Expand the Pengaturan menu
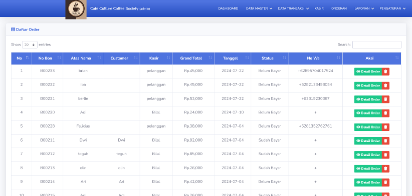This screenshot has width=412, height=196. point(392,8)
